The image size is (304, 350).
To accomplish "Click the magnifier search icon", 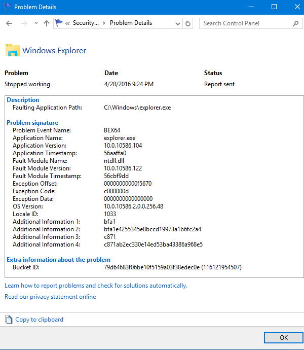I will (295, 23).
